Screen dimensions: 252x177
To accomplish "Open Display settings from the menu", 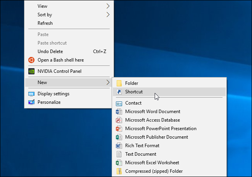I will click(69, 94).
